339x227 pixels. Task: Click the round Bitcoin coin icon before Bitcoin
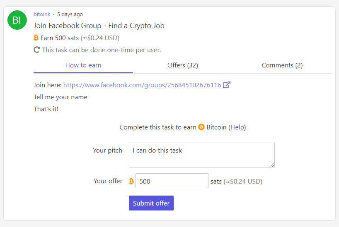201,127
